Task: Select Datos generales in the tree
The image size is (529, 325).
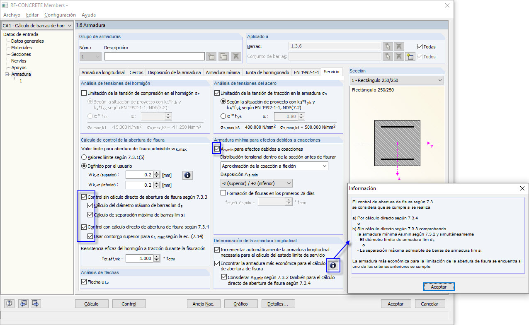Action: (27, 41)
